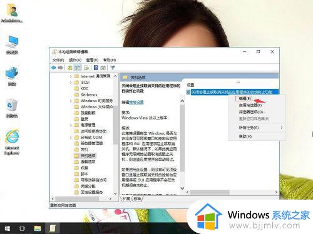
Task: Open 所有任务(K) submenu in context menu
Action: (x=257, y=128)
